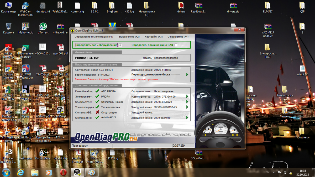315x177 pixels.
Task: Open the Windows Start button
Action: point(6,172)
